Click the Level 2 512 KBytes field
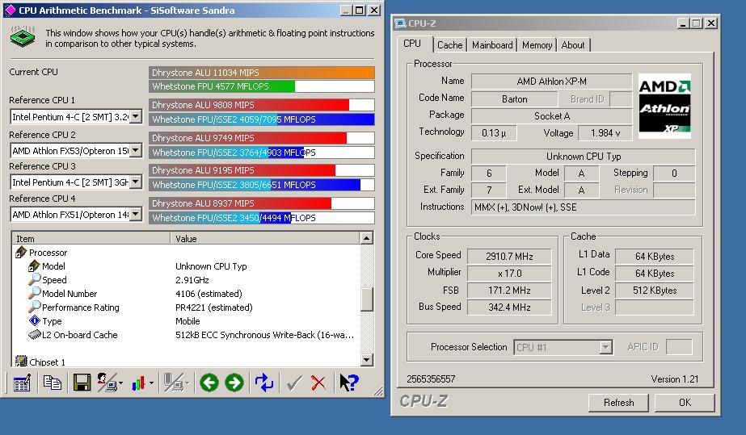The width and height of the screenshot is (746, 435). click(x=654, y=291)
